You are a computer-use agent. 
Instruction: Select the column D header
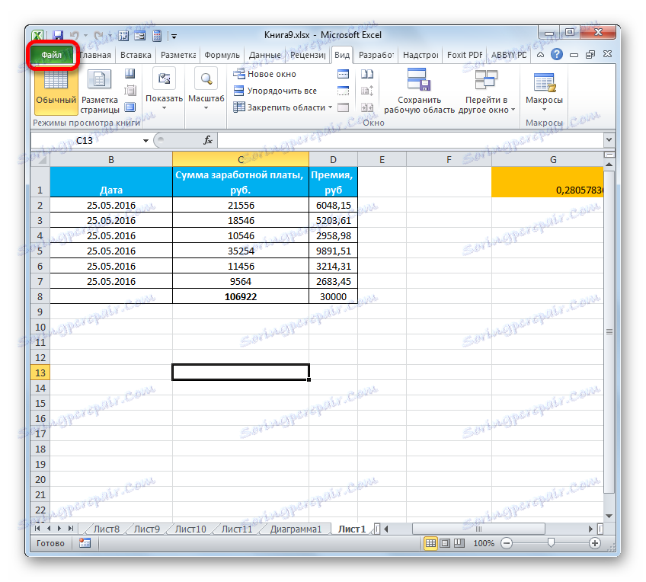[x=333, y=159]
